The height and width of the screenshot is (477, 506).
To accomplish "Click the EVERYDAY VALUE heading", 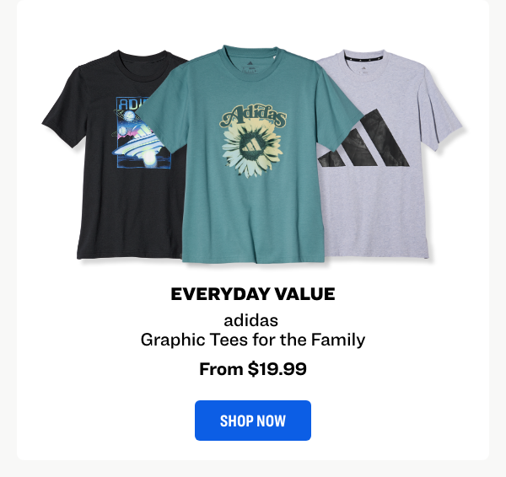I will click(x=253, y=294).
